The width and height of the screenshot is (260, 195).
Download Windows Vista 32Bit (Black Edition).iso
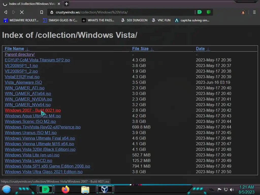pos(40,149)
